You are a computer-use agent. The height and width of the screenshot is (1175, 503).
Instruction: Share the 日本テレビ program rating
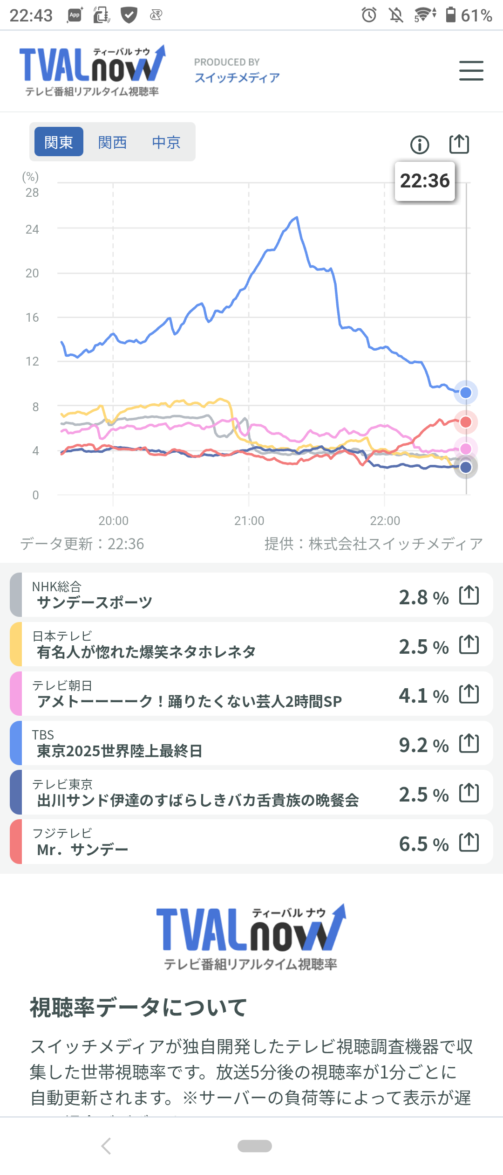[469, 645]
